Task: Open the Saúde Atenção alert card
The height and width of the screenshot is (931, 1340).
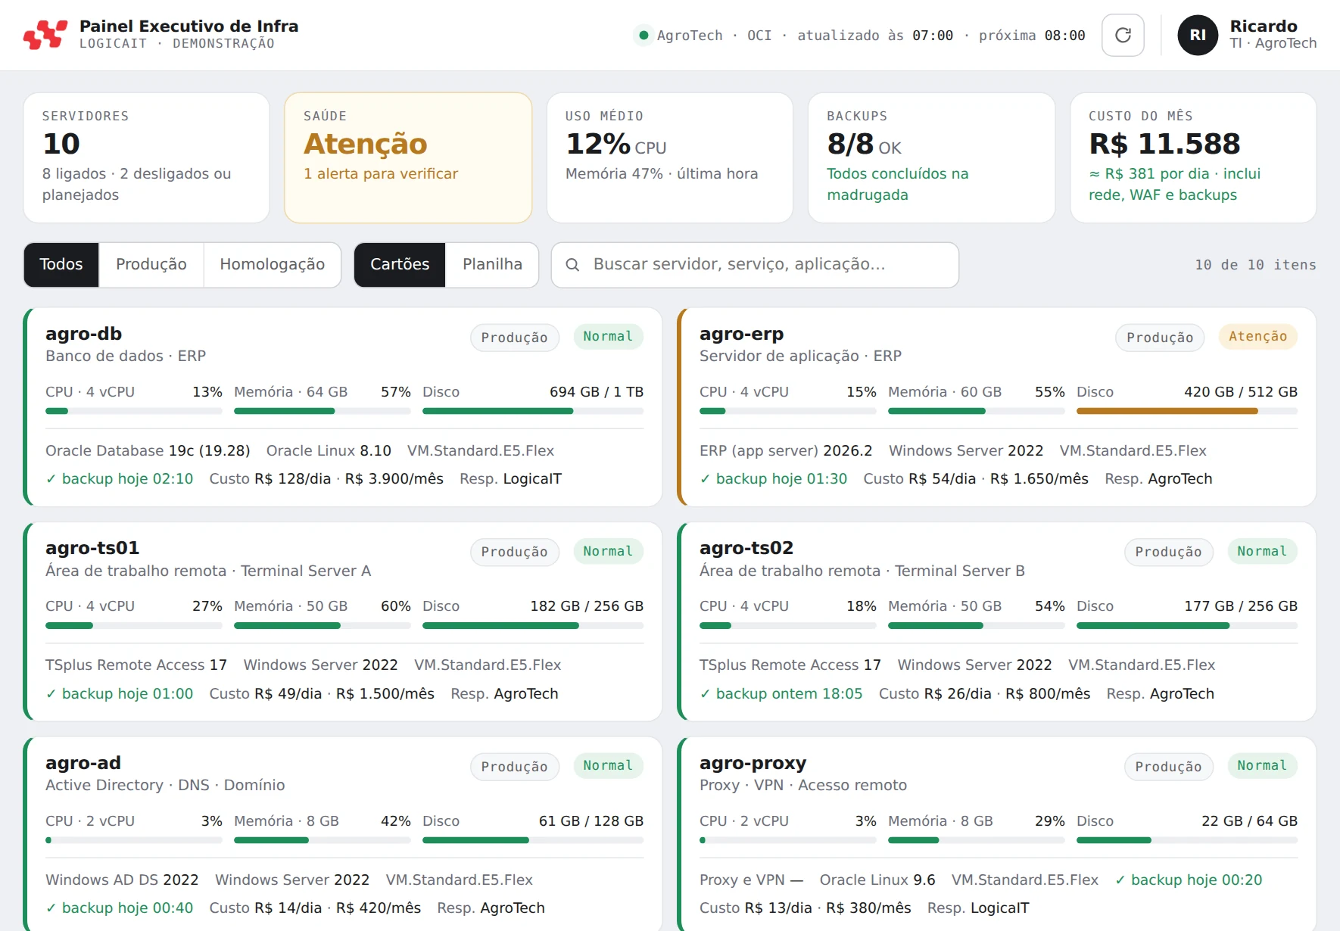Action: (408, 157)
